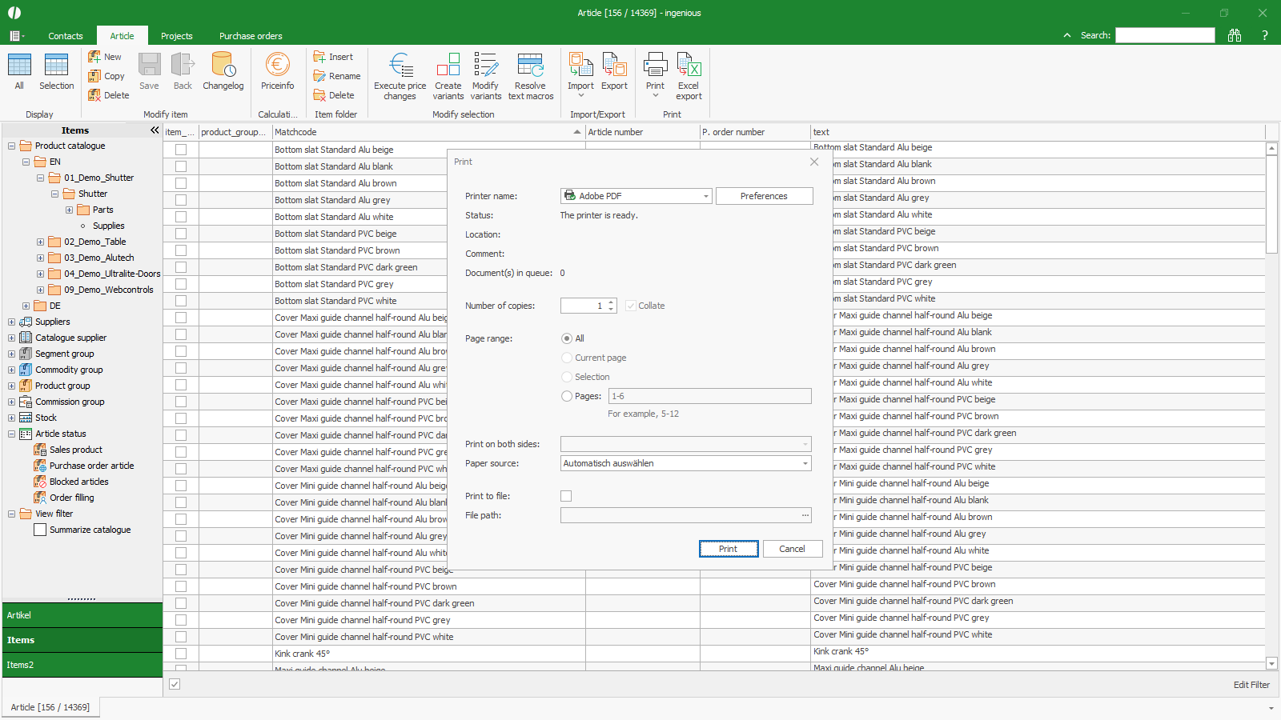Open the Paper source dropdown

tap(805, 463)
